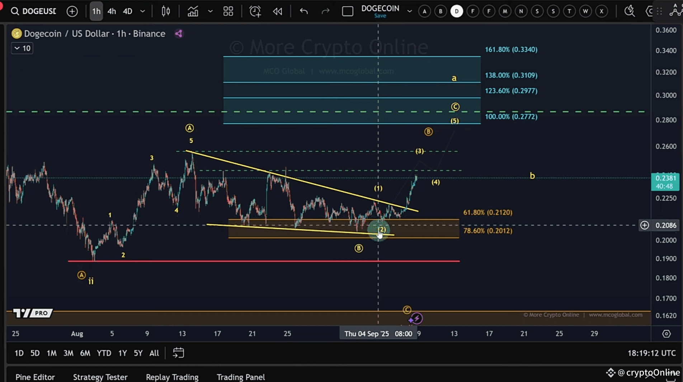Open the Strategy Tester tab

[x=100, y=377]
